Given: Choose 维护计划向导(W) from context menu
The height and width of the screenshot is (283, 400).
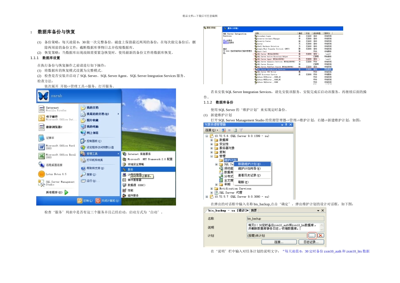Looking at the screenshot, I should coord(253,168).
